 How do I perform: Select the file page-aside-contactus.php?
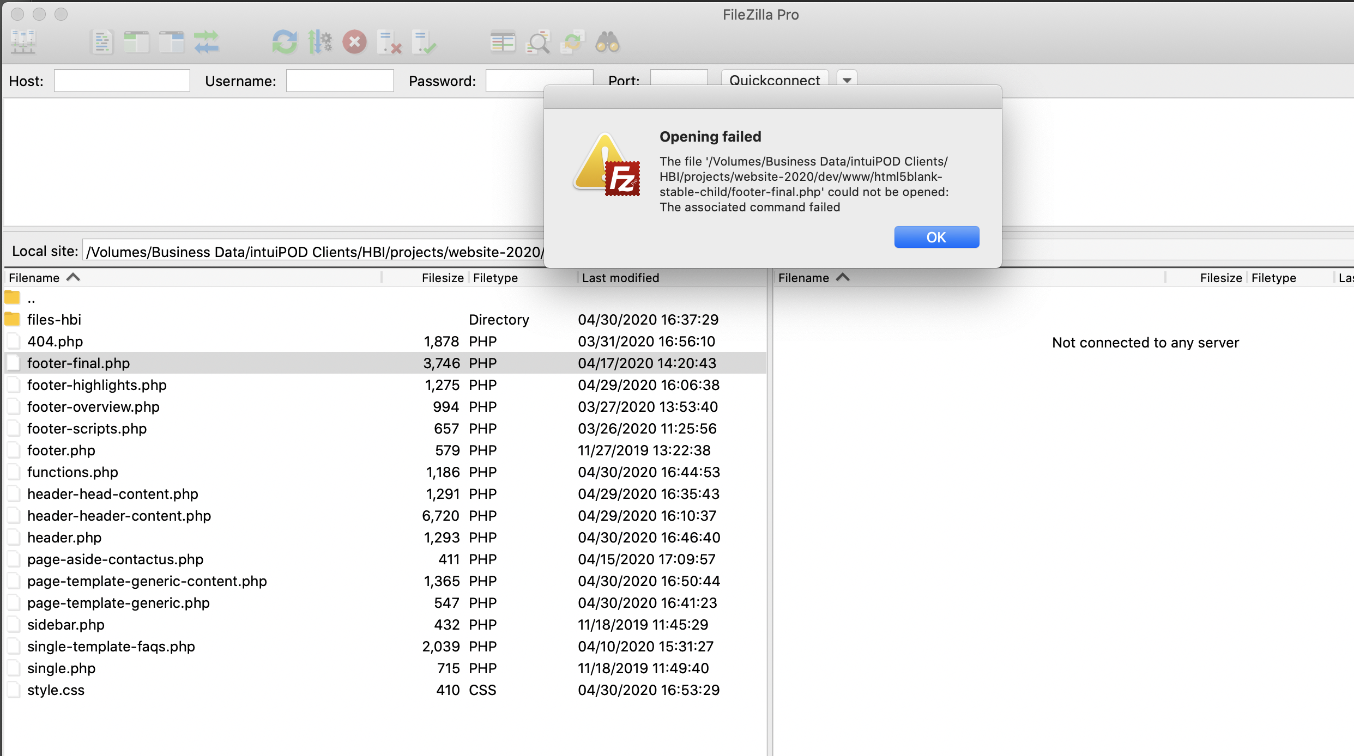point(385,559)
